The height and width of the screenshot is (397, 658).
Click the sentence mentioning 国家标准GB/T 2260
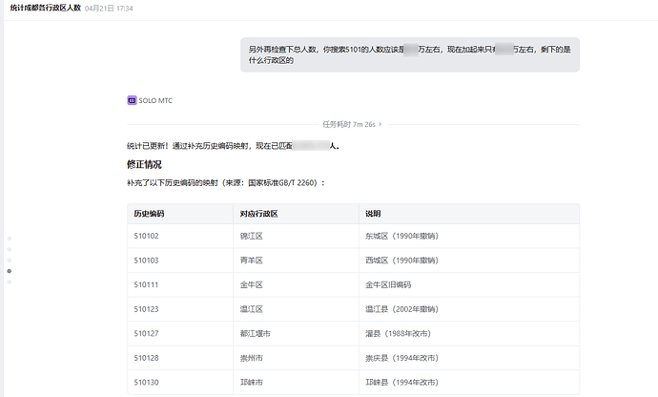click(226, 183)
